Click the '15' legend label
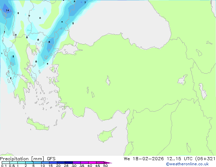 point(50,166)
